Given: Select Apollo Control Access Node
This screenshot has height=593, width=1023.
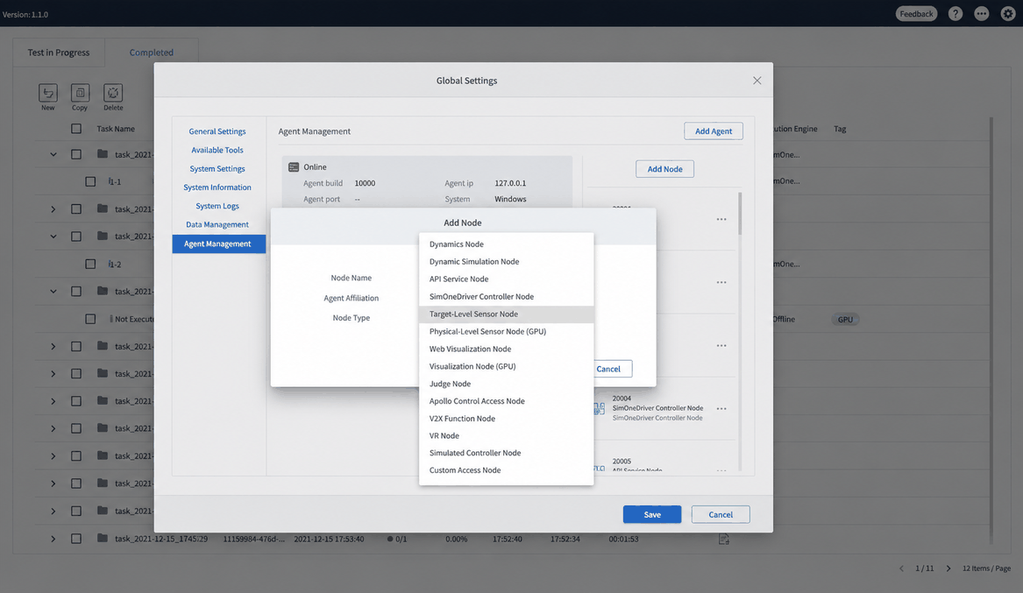Looking at the screenshot, I should (507, 401).
